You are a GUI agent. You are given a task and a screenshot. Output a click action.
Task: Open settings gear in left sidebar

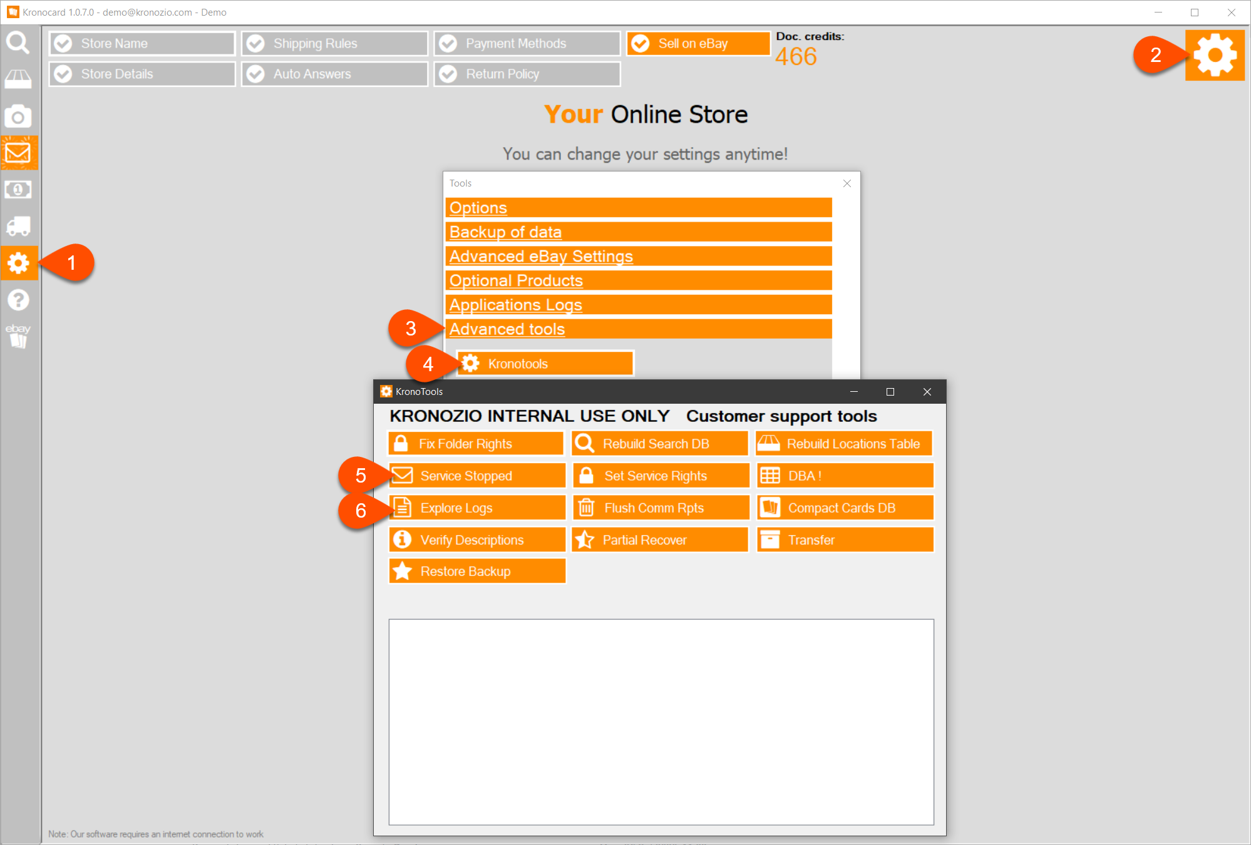point(19,263)
